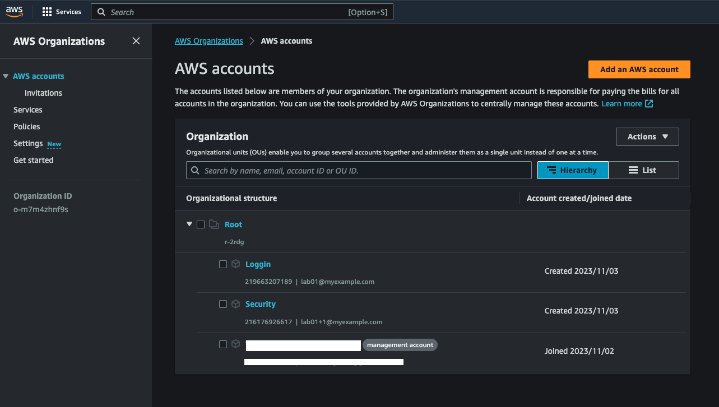The width and height of the screenshot is (719, 407).
Task: Click the Security account cube icon
Action: [x=236, y=304]
